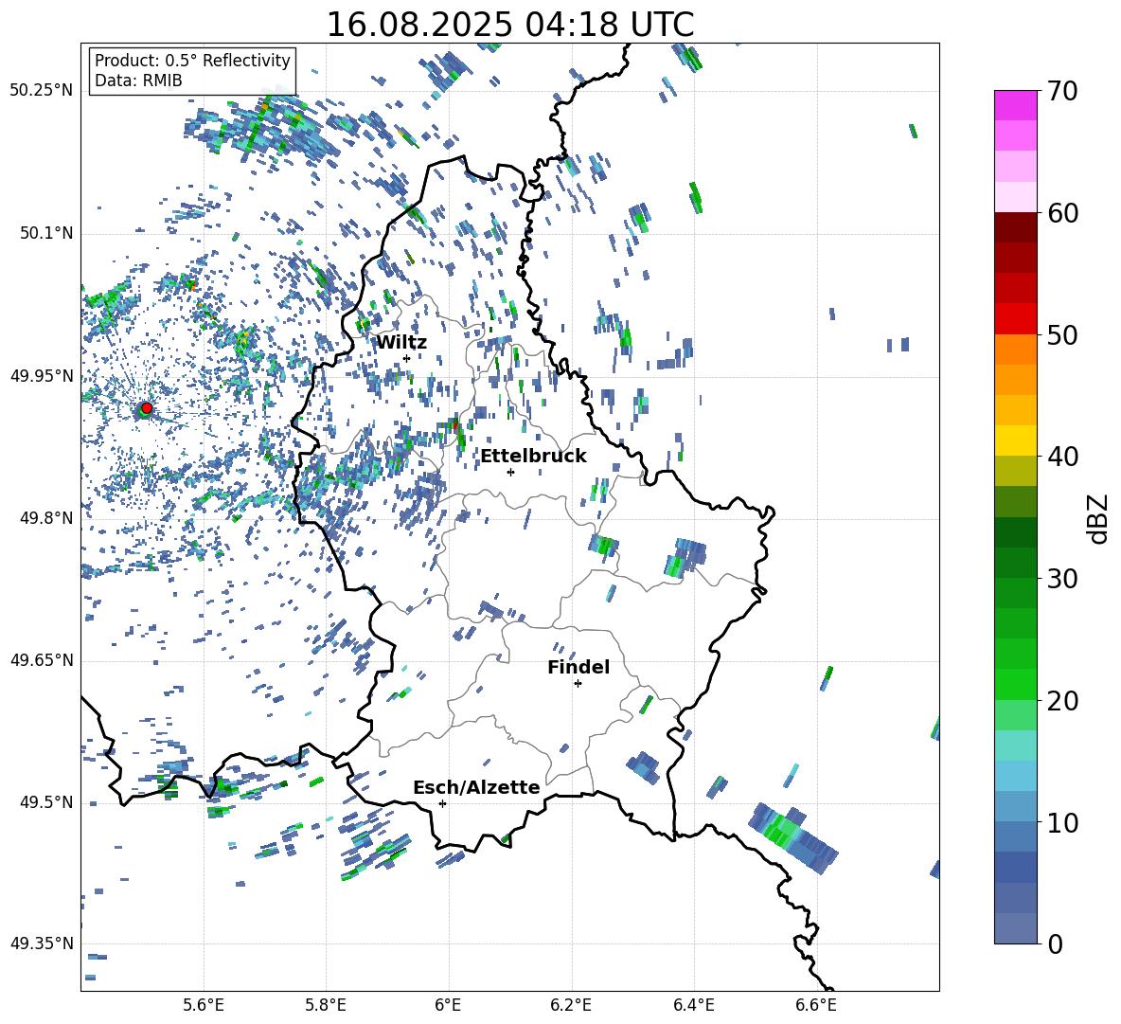Click the 50.1°N latitude label

click(x=46, y=233)
